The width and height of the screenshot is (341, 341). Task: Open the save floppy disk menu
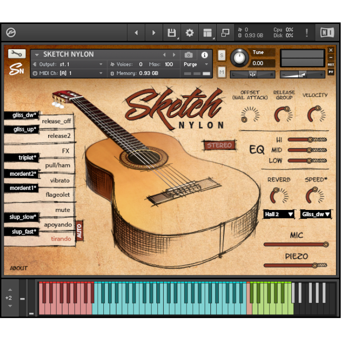(x=172, y=33)
